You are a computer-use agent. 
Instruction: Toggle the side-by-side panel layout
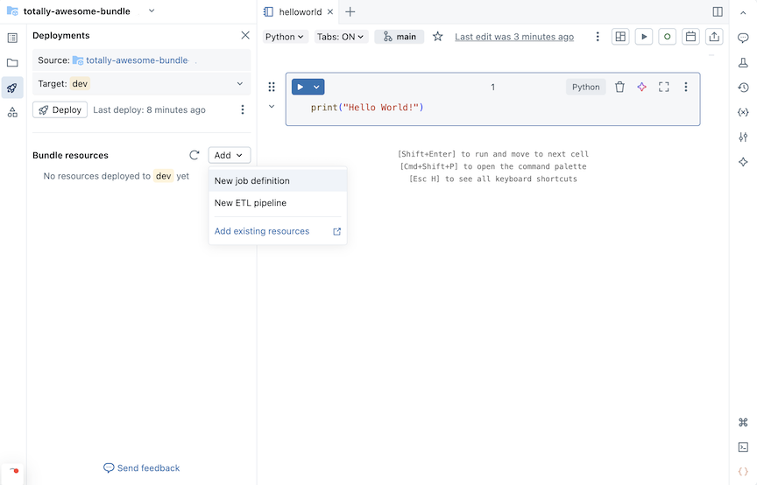coord(718,12)
